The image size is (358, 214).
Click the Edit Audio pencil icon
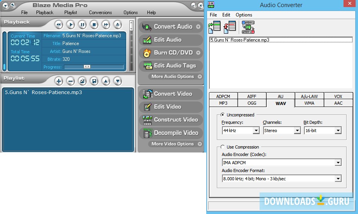pyautogui.click(x=147, y=40)
